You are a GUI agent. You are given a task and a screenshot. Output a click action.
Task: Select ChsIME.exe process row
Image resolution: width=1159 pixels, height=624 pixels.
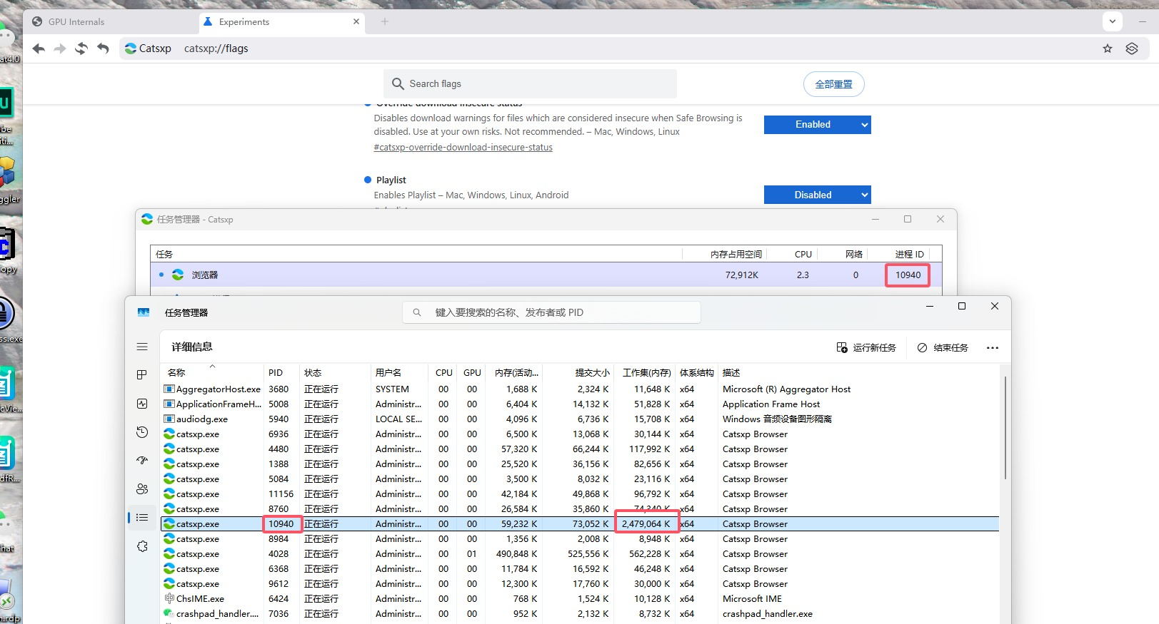click(580, 598)
